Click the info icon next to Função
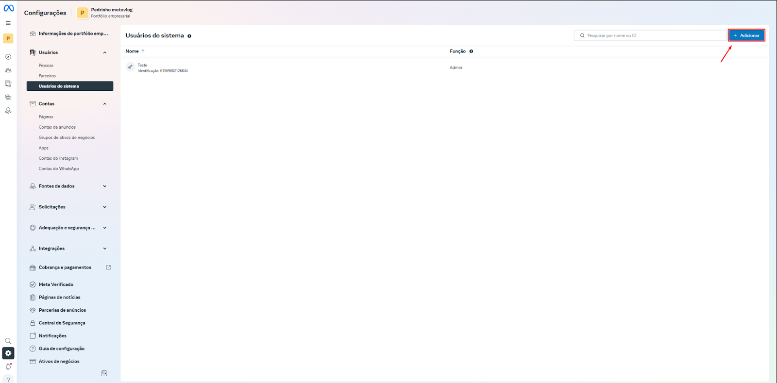This screenshot has height=383, width=777. (x=471, y=51)
